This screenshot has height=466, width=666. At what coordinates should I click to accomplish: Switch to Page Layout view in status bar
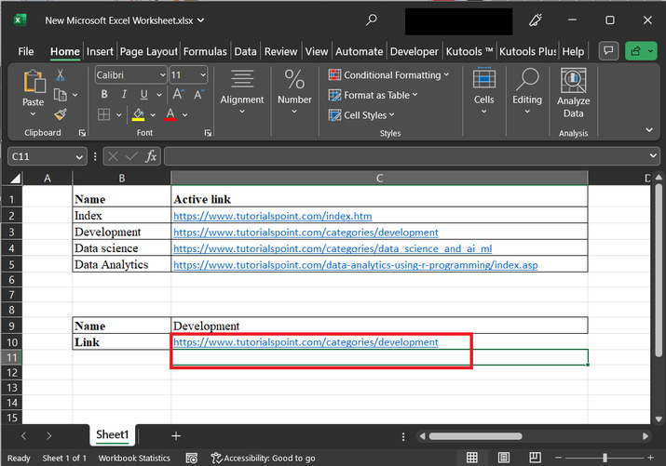[x=504, y=458]
